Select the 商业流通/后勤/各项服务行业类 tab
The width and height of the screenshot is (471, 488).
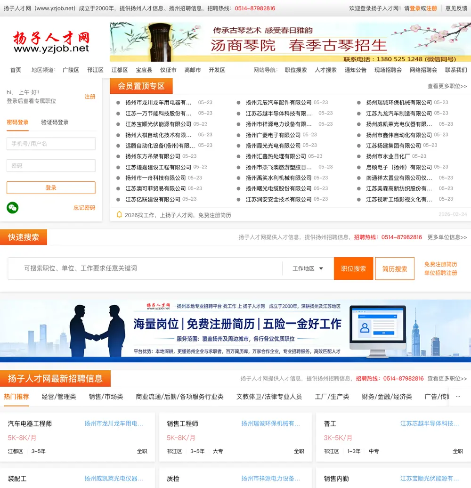(179, 397)
